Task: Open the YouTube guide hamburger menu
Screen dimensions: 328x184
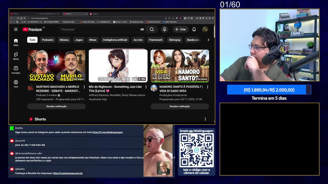Action: click(16, 29)
